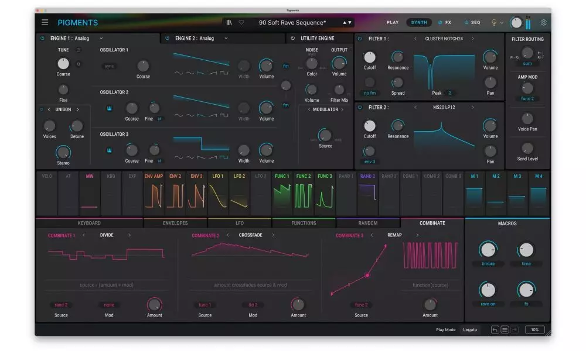586x351 pixels.
Task: Select the sine waveform for Oscillator 1
Action: (x=179, y=73)
